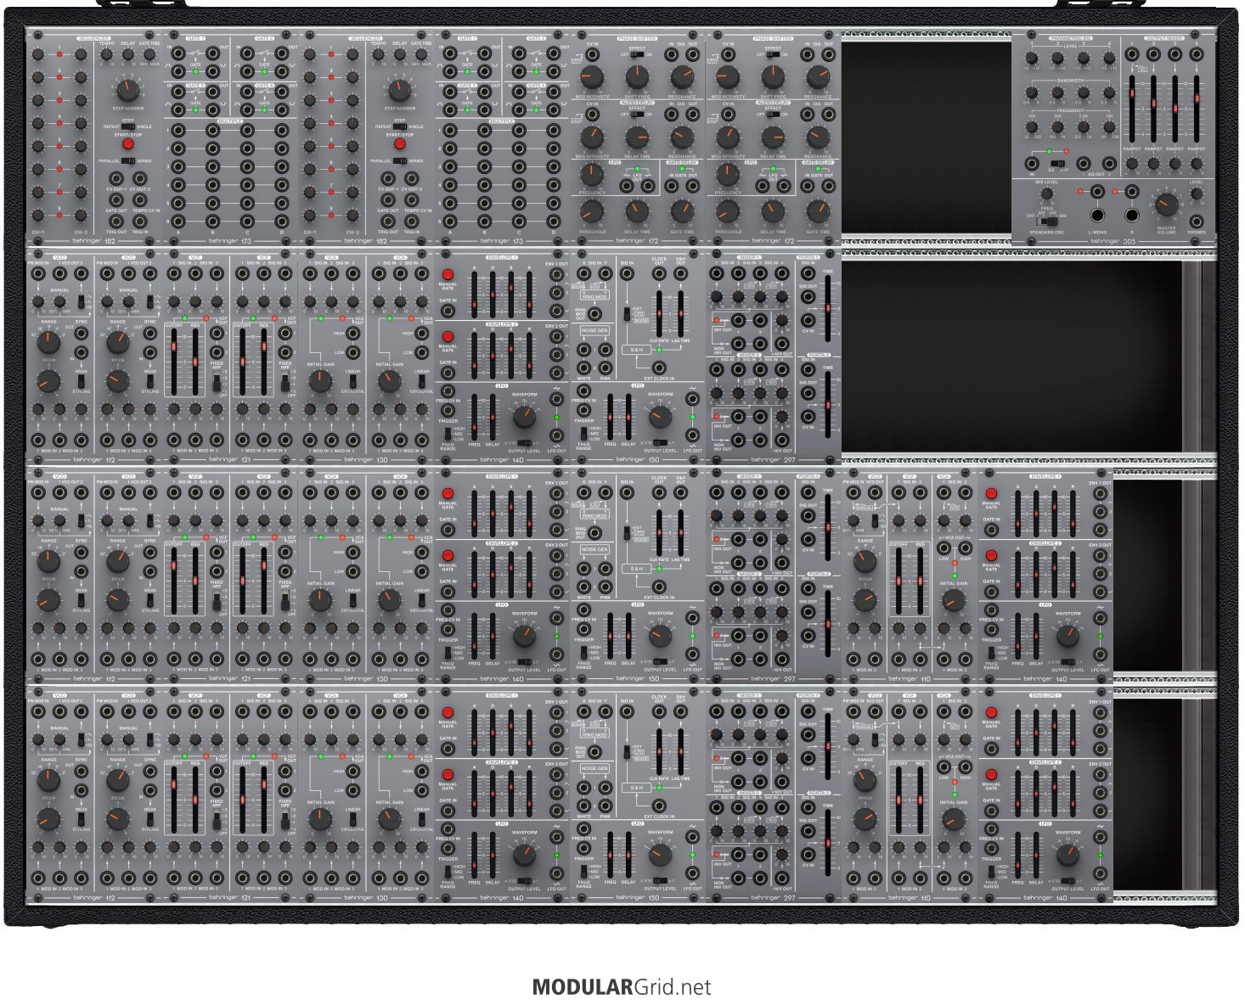1245x1005 pixels.
Task: Flip the EXT/LFO/NOISE source switch on second-row 150
Action: (x=628, y=314)
